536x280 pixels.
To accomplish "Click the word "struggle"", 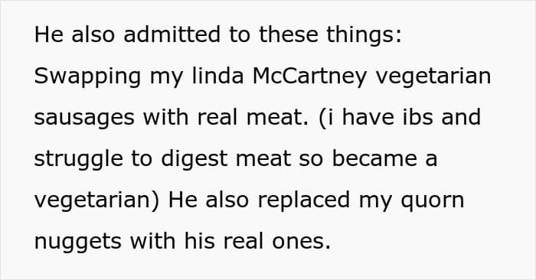I will [78, 159].
